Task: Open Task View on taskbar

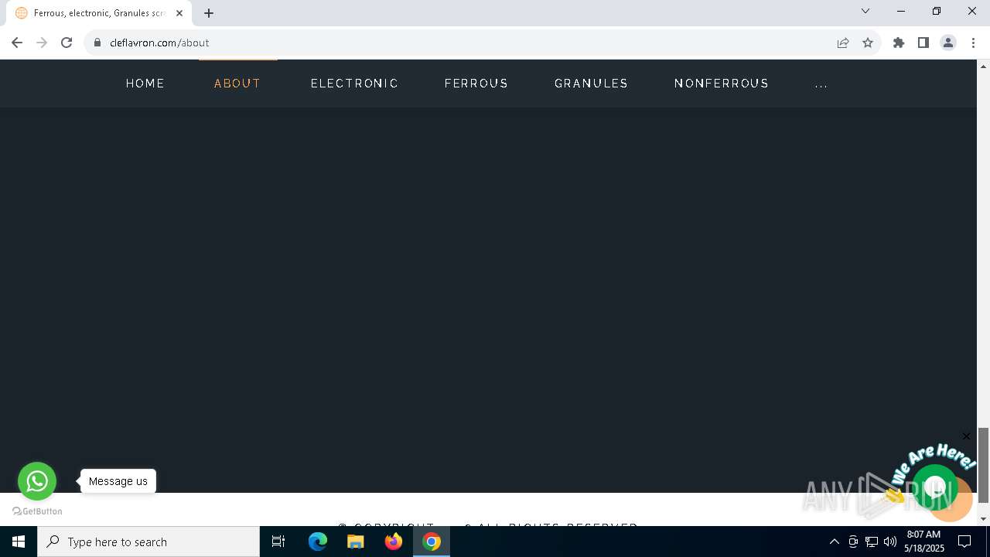Action: 278,542
